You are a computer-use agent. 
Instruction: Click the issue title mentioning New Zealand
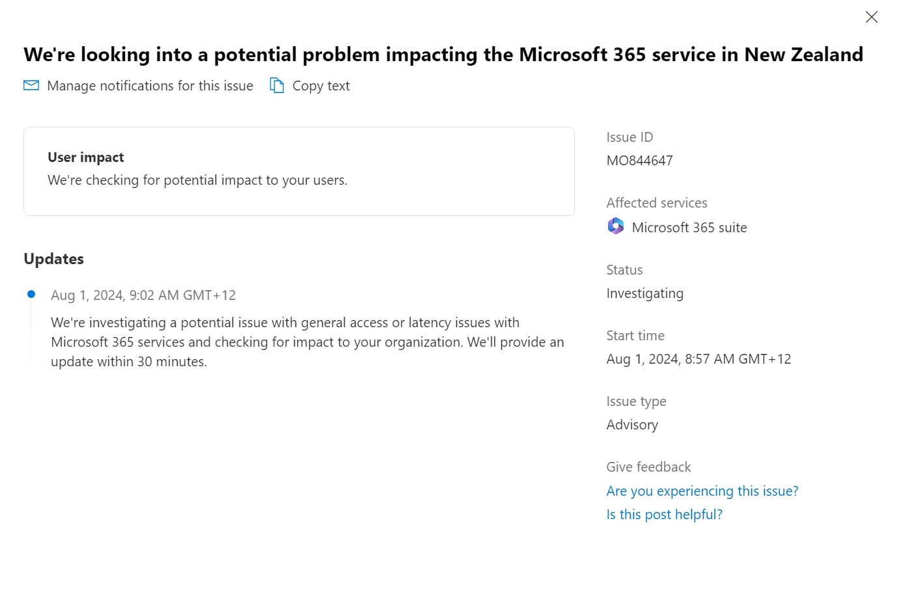point(443,55)
